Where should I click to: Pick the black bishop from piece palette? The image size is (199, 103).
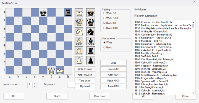point(91,41)
